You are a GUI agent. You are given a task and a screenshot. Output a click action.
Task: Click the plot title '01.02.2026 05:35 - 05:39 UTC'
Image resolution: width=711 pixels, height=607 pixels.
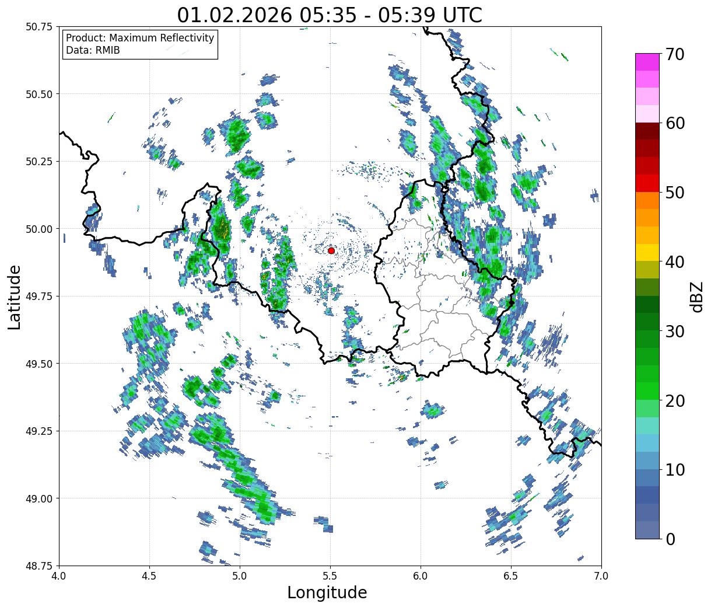pos(330,15)
